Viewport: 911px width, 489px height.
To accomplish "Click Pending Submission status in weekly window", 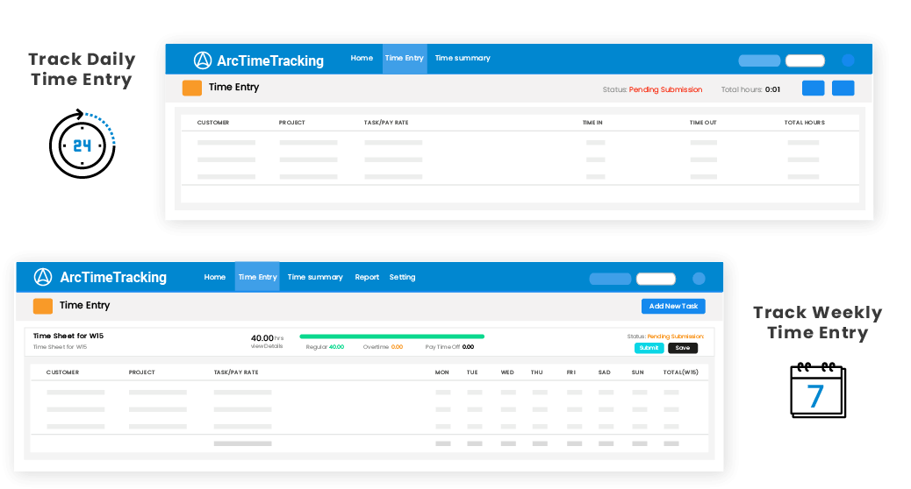I will [x=675, y=337].
